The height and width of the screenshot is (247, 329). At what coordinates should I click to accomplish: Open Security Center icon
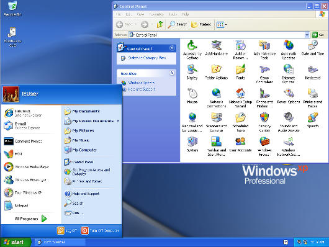(x=264, y=122)
